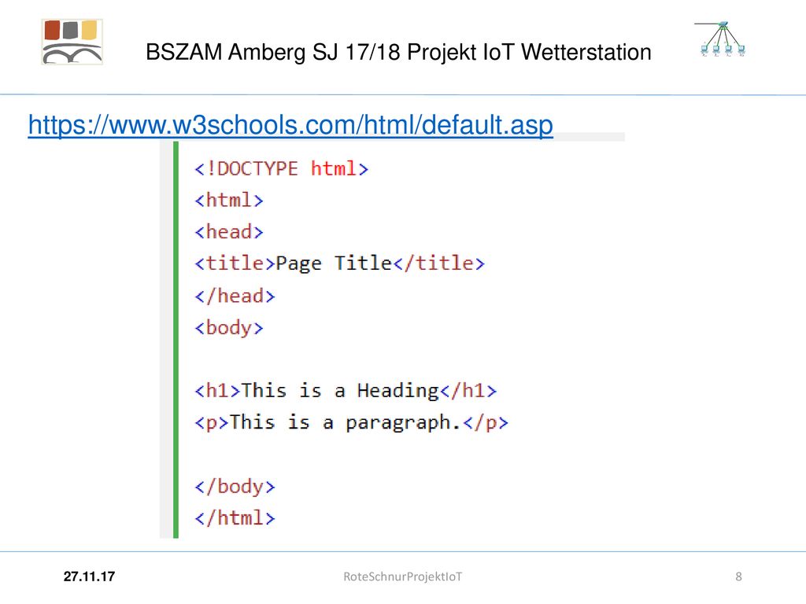Click the opening <body> tag line
This screenshot has height=604, width=806.
(x=229, y=328)
